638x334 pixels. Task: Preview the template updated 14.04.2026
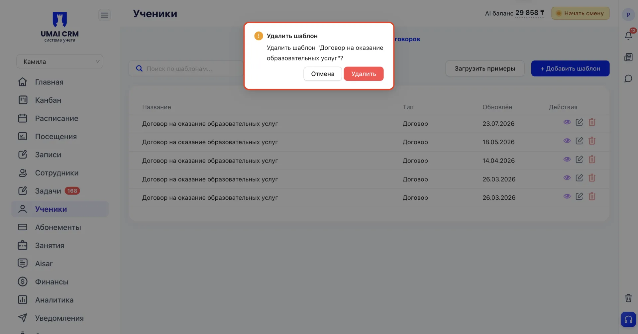coord(567,160)
